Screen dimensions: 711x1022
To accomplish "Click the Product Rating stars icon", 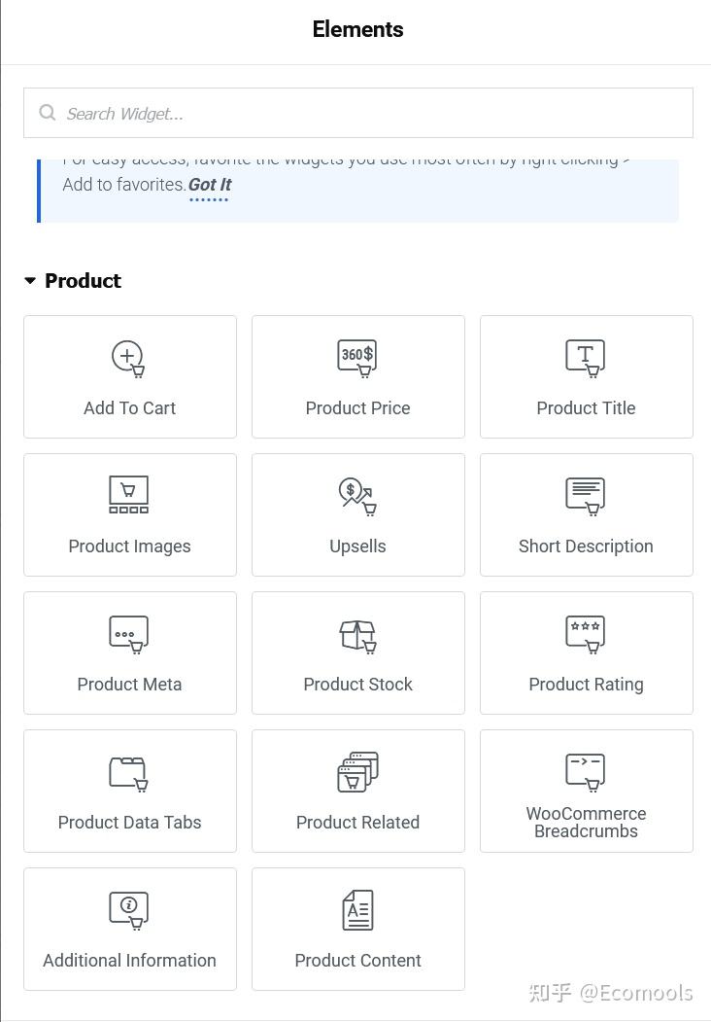I will pos(586,633).
